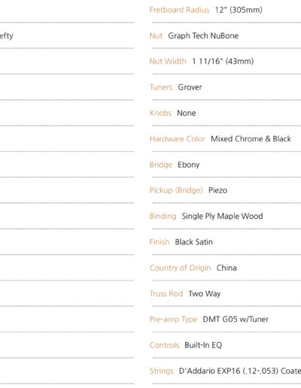301x388 pixels.
Task: Select DMT G05 w/Tuner pre-amp value
Action: [236, 320]
